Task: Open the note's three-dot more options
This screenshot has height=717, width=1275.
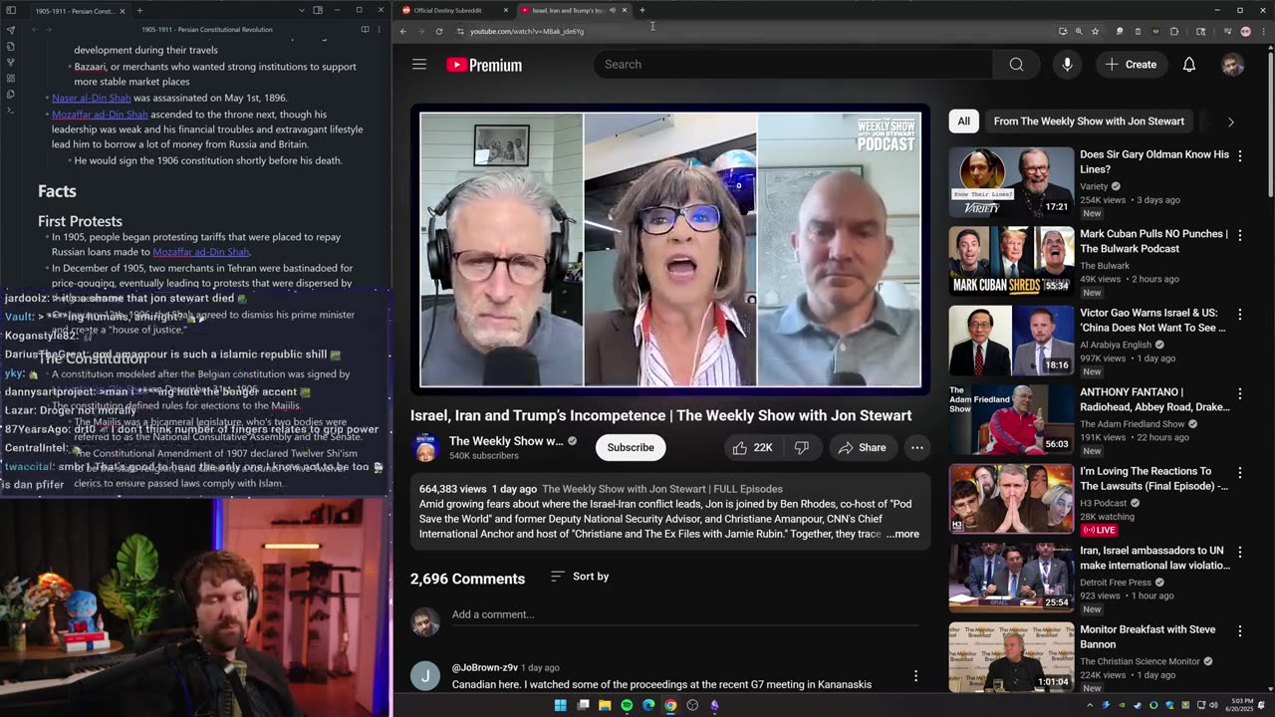Action: (380, 30)
